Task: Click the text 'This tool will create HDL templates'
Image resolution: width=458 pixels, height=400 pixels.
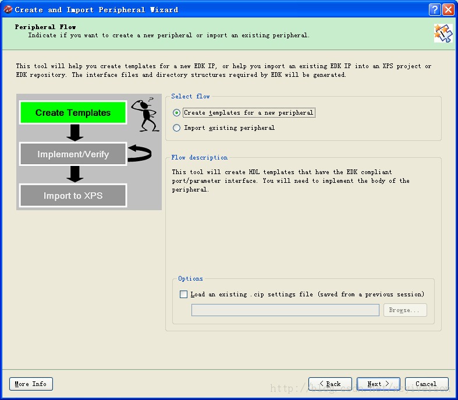Action: click(233, 172)
